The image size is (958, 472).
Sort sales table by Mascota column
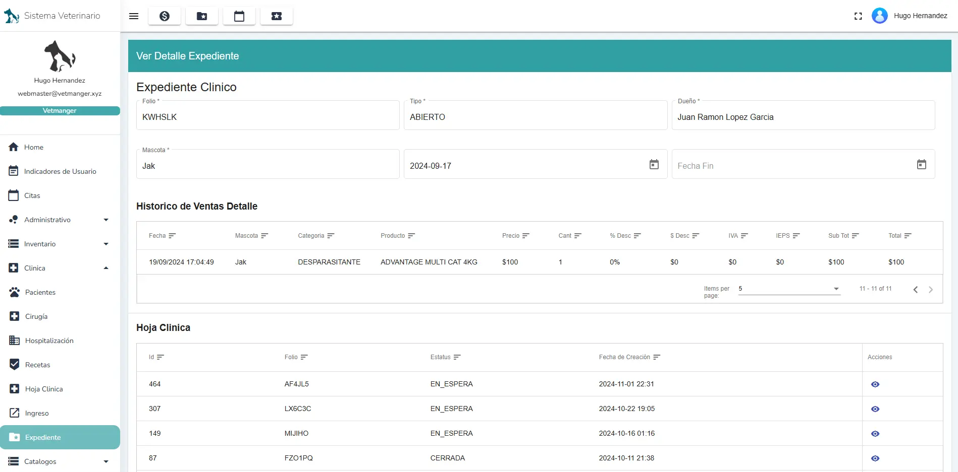click(252, 236)
